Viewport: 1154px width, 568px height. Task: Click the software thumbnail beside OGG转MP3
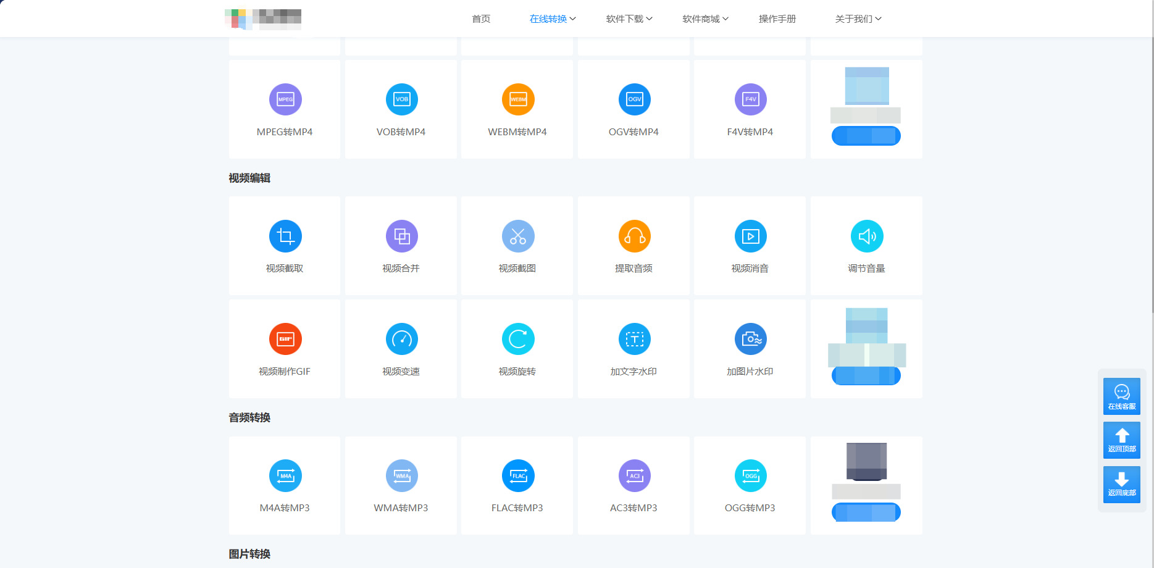867,462
